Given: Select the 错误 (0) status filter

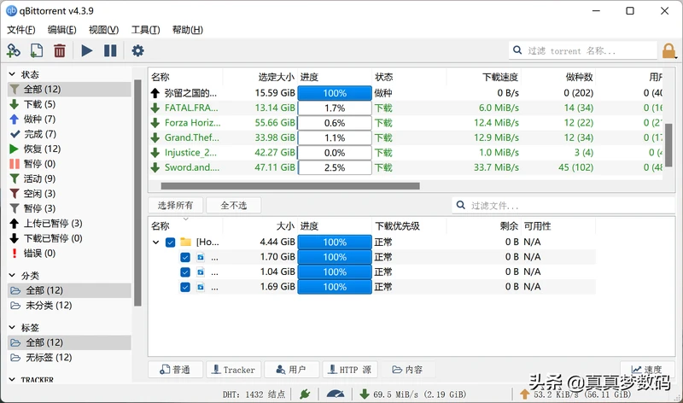Looking at the screenshot, I should click(69, 253).
